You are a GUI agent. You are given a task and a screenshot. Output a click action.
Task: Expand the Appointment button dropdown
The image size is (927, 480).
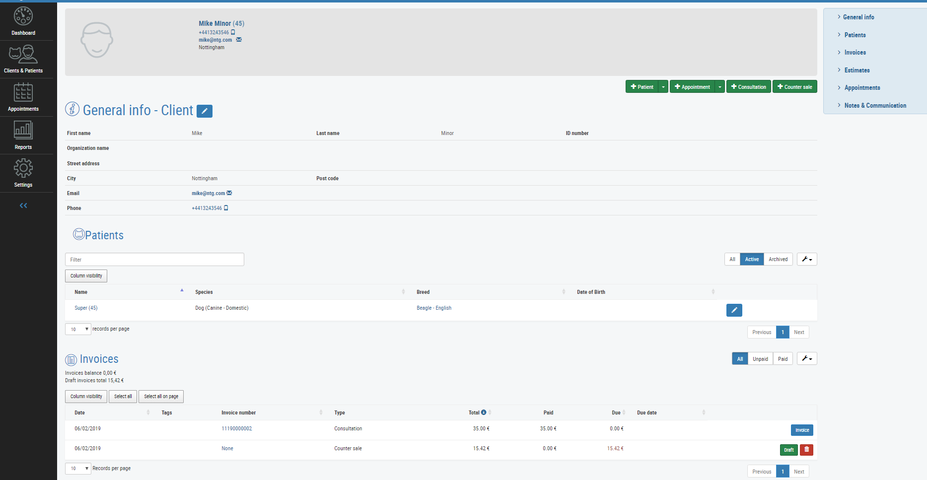[x=719, y=86]
